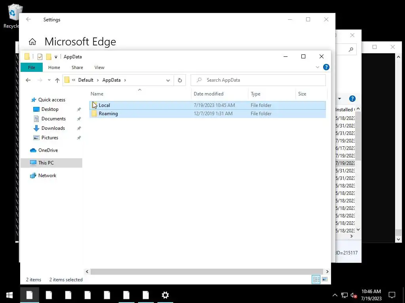Open the Action Center notifications icon

click(x=392, y=295)
